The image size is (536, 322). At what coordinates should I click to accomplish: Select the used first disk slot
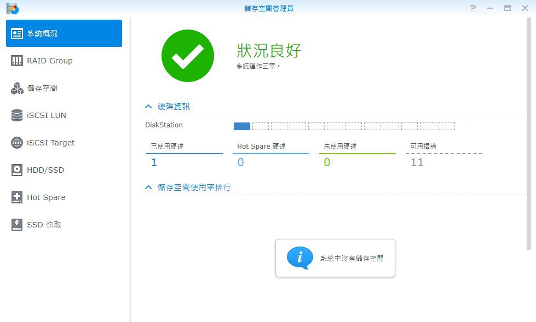[x=241, y=126]
